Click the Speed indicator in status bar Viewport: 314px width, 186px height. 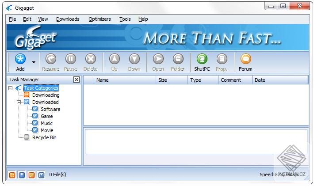coord(280,175)
